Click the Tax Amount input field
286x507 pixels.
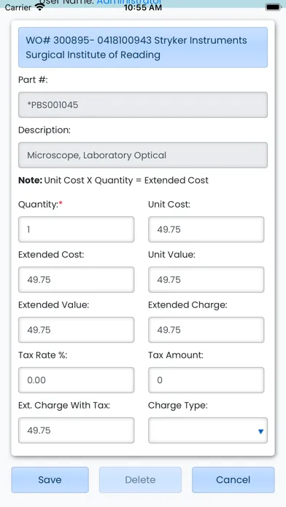[x=206, y=380]
